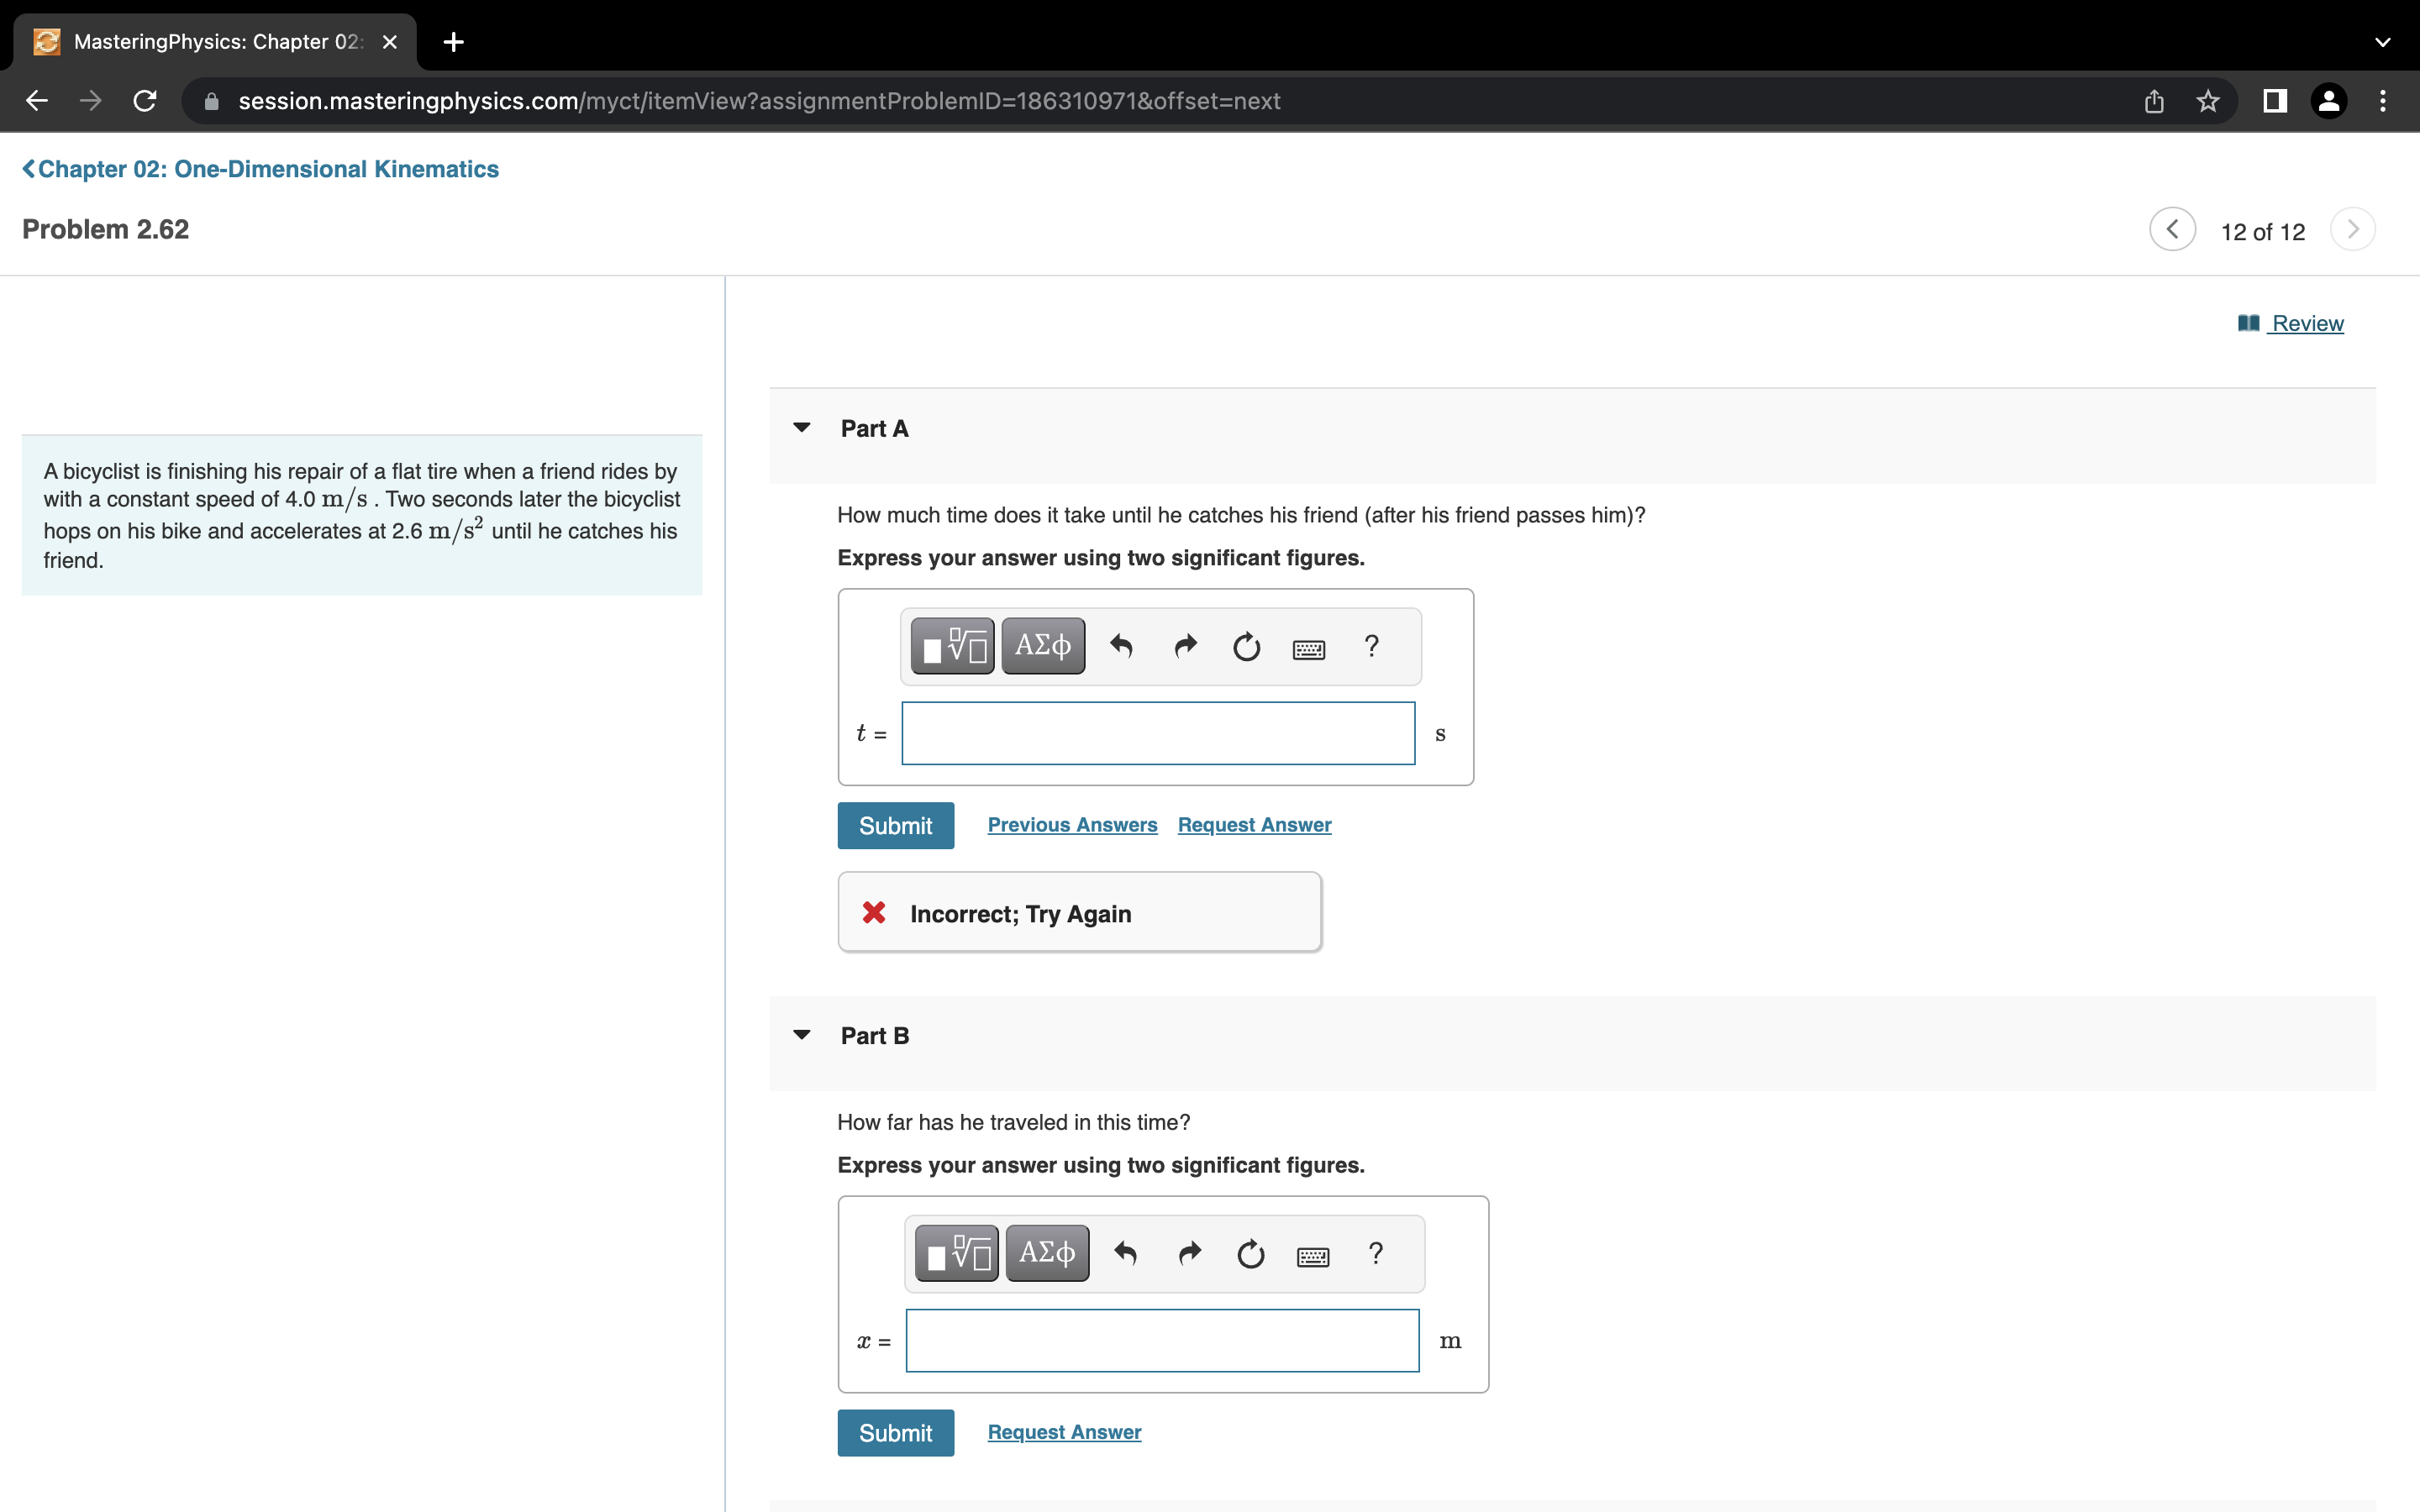This screenshot has width=2420, height=1512.
Task: Click reset icon in Part B toolbar
Action: tap(1250, 1254)
